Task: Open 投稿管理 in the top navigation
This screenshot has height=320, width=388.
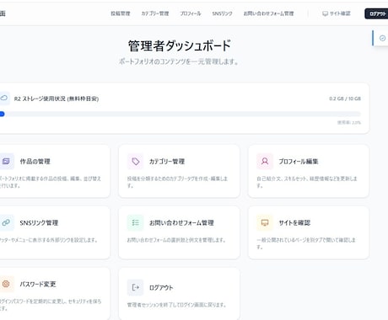Action: [121, 13]
